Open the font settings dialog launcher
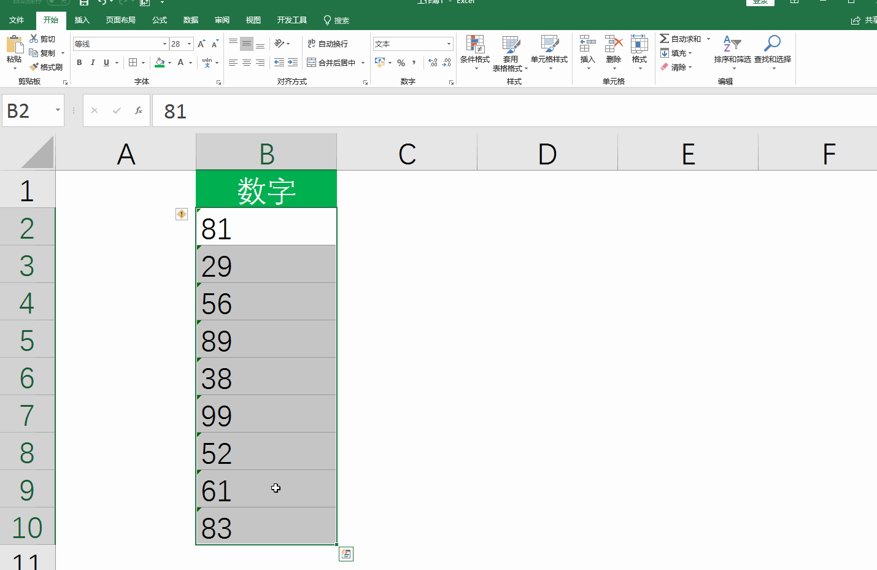This screenshot has height=570, width=877. (218, 82)
